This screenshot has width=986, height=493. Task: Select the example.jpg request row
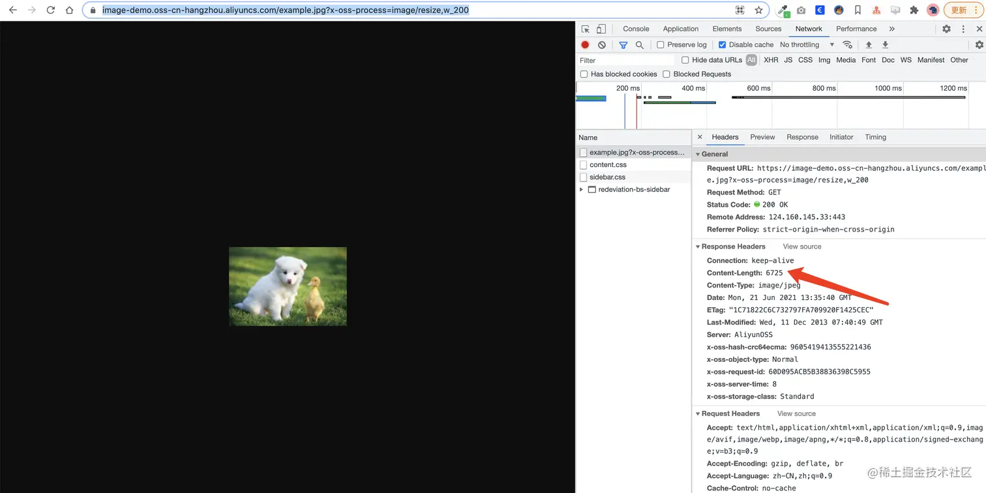point(633,153)
